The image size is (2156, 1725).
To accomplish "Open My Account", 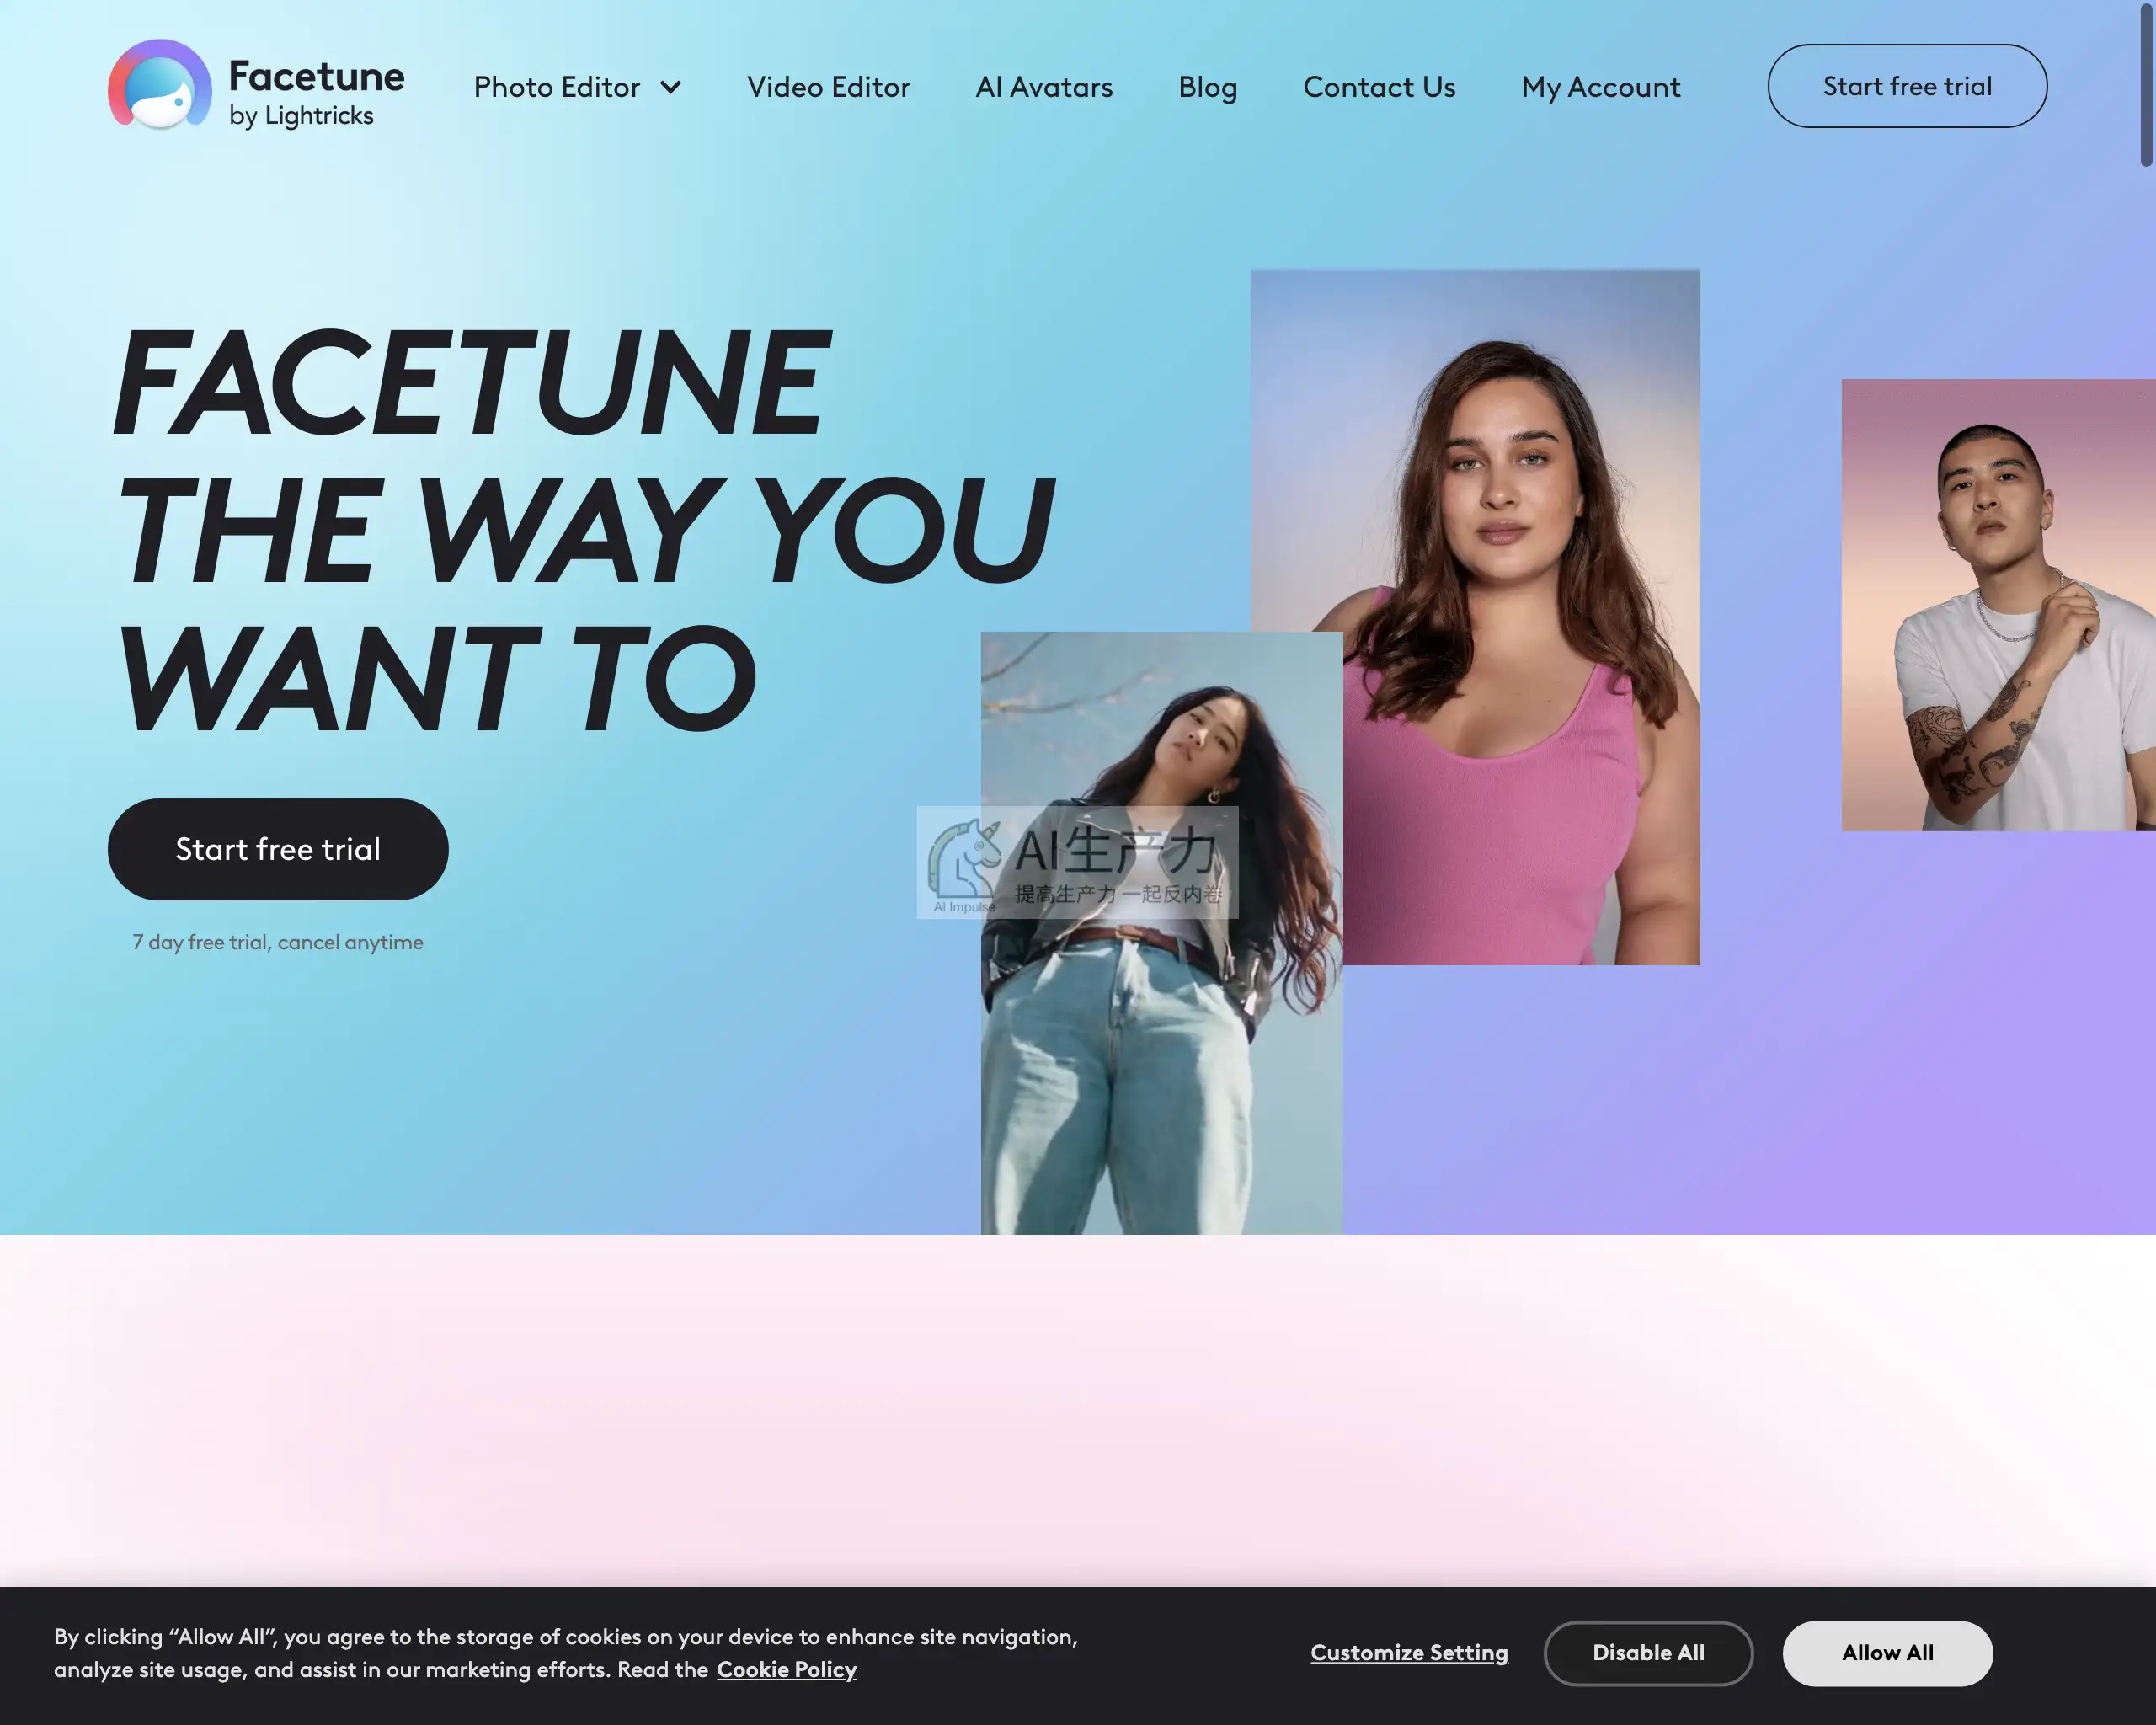I will pos(1600,87).
